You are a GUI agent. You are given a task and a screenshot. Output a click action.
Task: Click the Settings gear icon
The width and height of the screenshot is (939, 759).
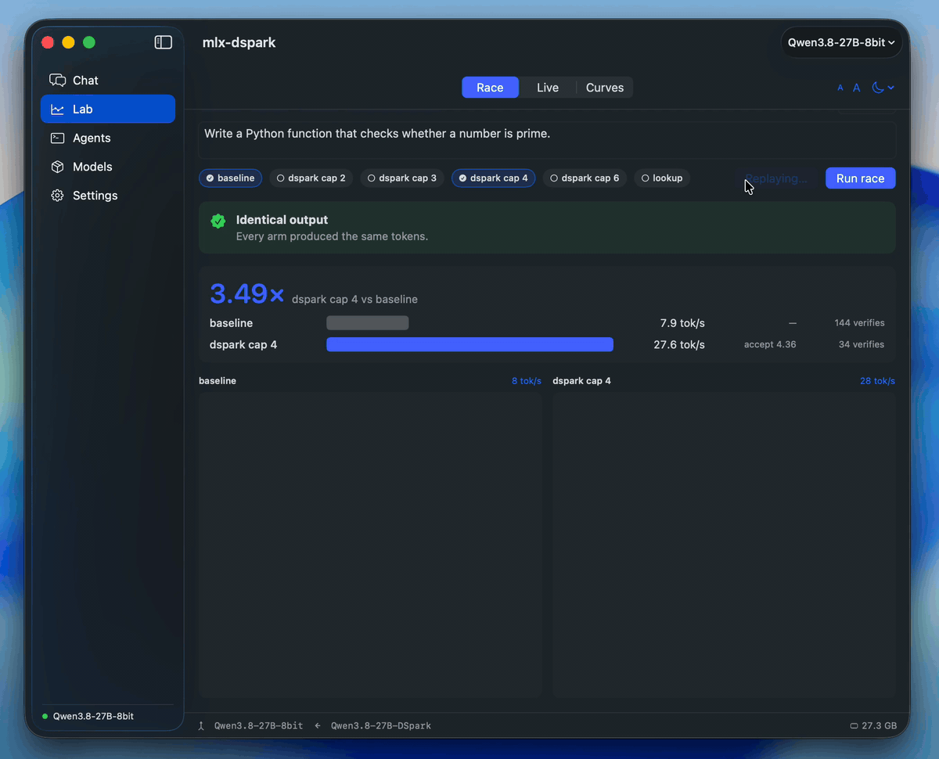click(57, 196)
